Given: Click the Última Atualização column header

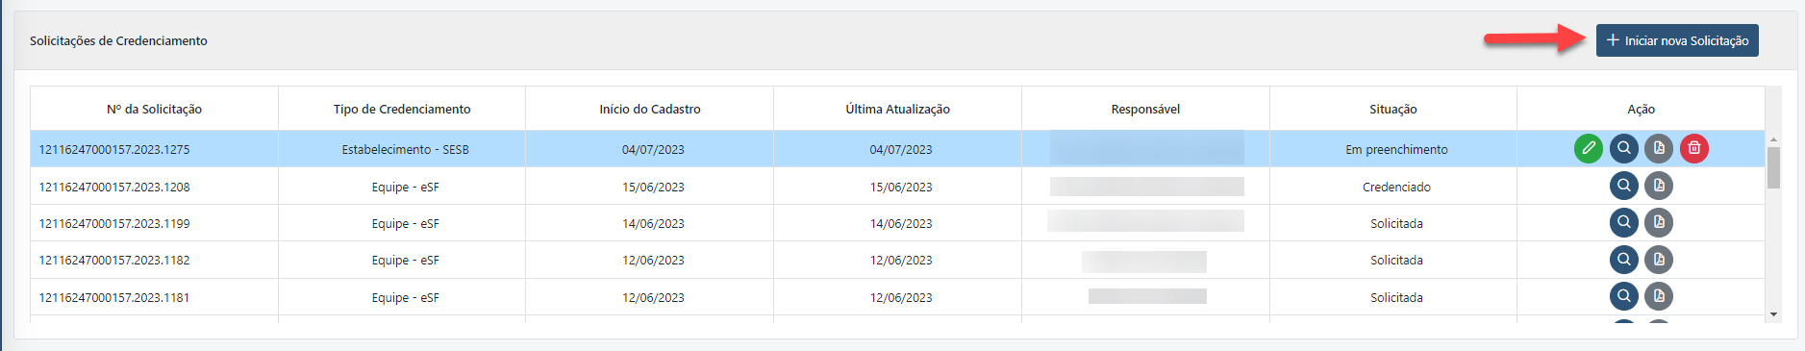Looking at the screenshot, I should (x=897, y=109).
